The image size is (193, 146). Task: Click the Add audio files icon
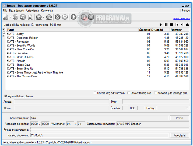[6, 17]
